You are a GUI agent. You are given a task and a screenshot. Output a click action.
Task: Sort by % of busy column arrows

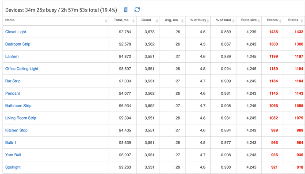coord(208,21)
